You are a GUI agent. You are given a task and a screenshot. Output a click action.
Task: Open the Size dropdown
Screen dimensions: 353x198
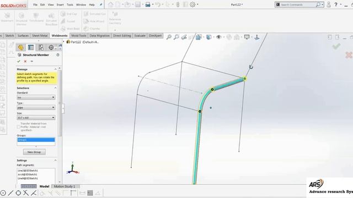36,118
